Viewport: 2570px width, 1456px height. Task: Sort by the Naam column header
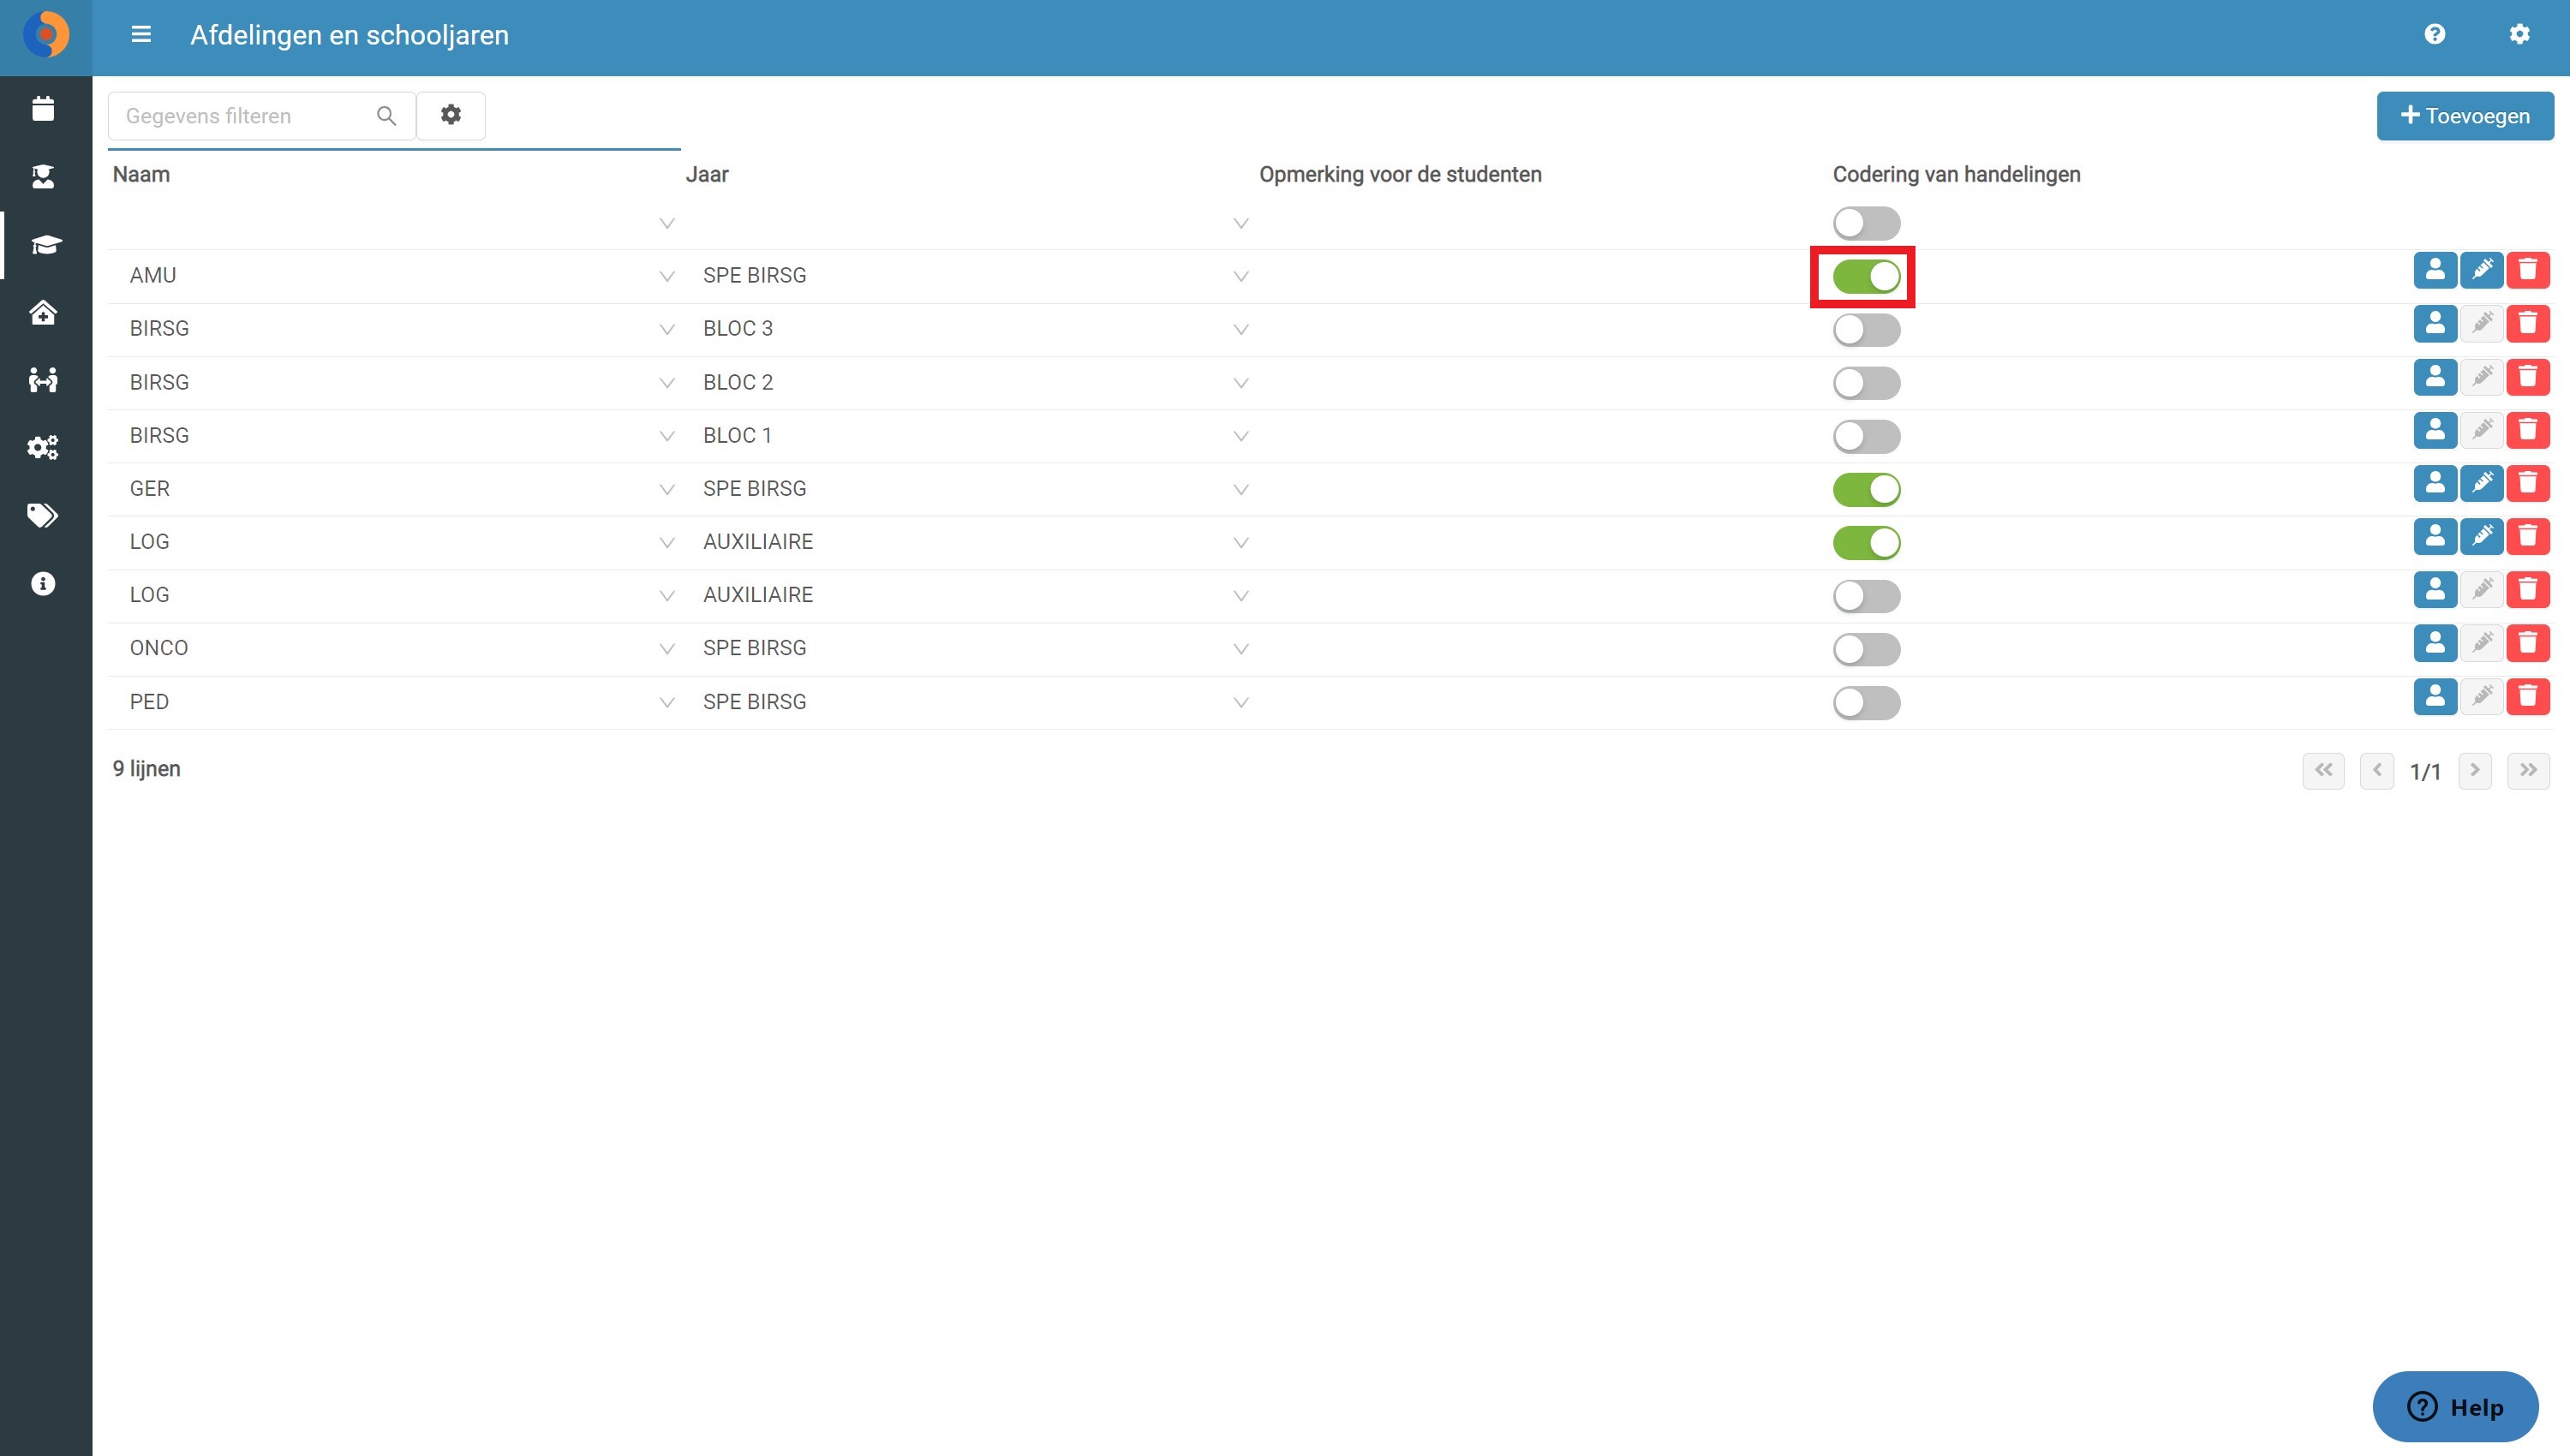(x=141, y=174)
